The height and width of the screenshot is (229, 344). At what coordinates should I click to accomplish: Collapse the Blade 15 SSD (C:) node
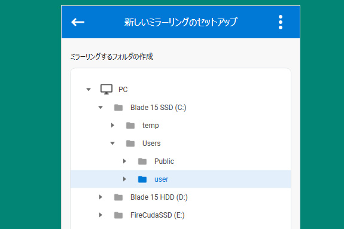click(101, 108)
